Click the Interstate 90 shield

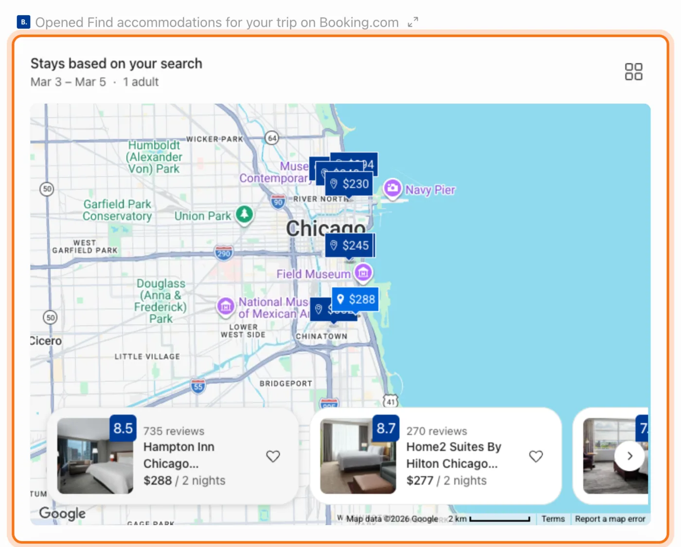point(278,201)
